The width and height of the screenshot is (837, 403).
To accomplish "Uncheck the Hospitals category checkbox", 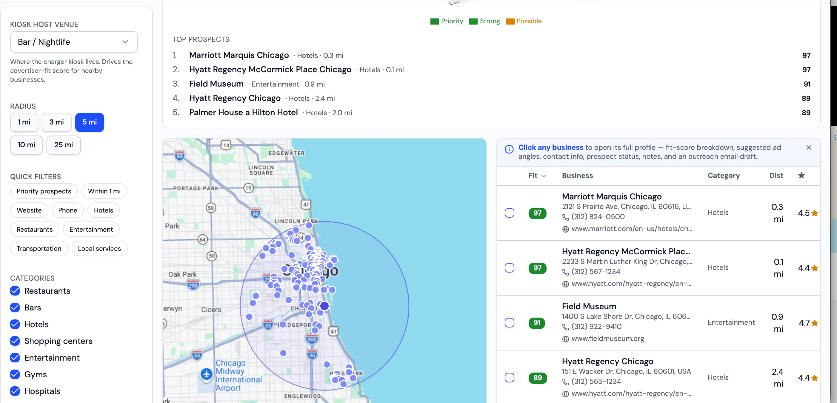I will point(15,391).
